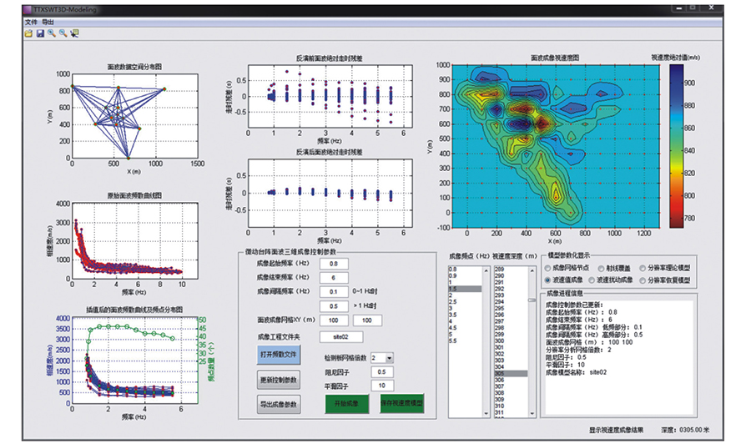The width and height of the screenshot is (751, 444).
Task: Open the 文件 menu
Action: 32,21
